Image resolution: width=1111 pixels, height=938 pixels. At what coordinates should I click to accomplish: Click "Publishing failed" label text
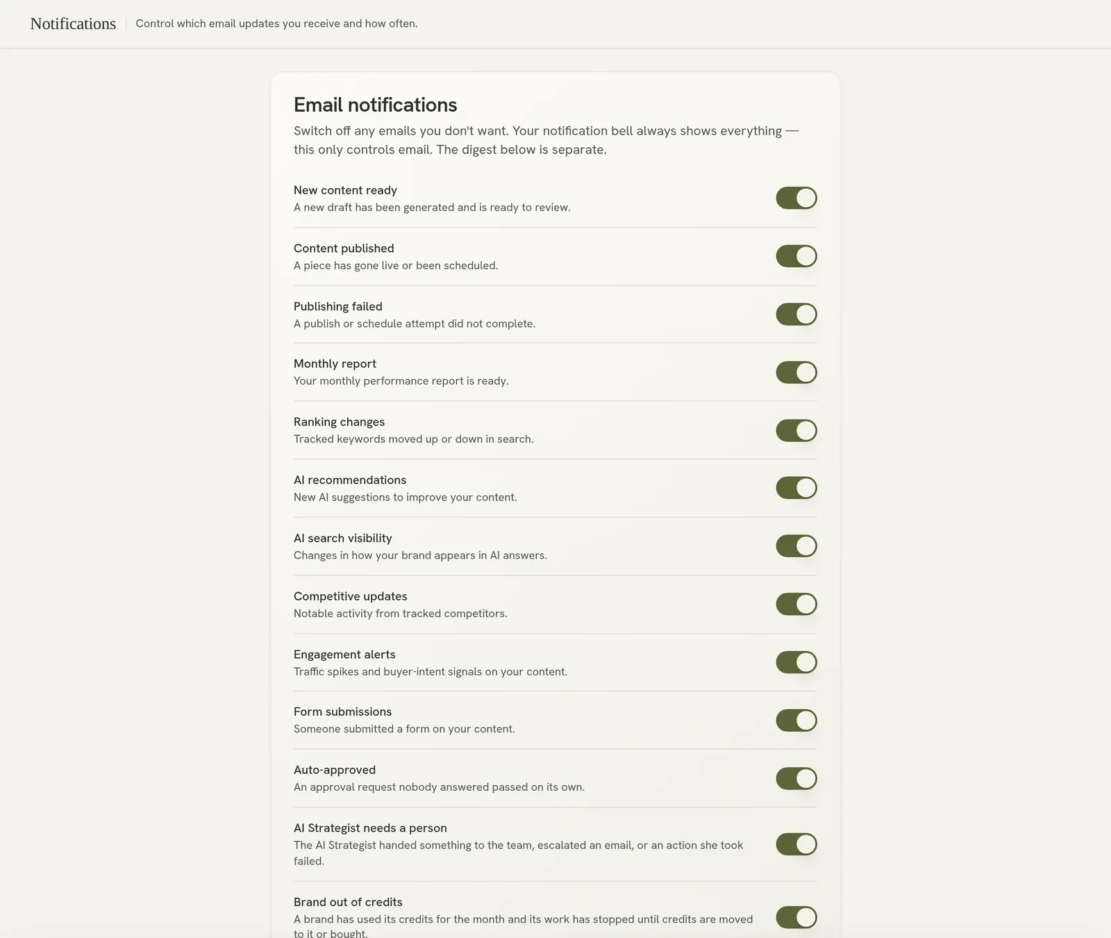pyautogui.click(x=338, y=306)
